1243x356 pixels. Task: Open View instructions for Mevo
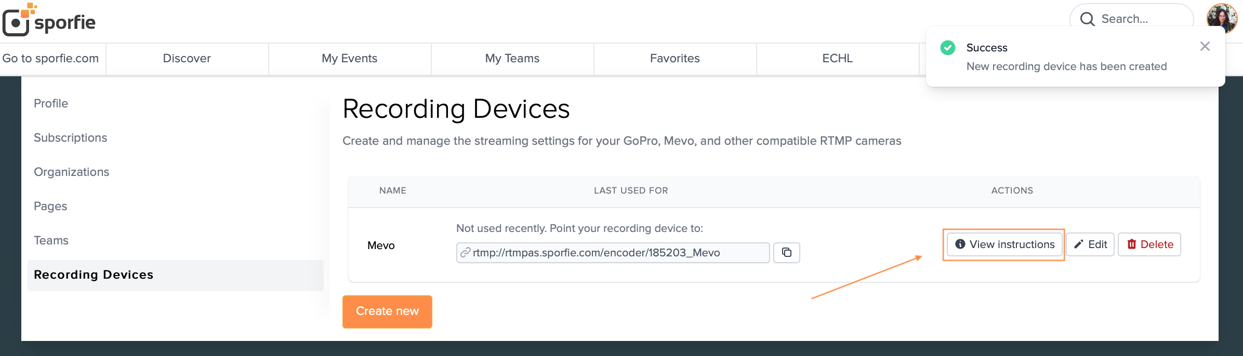click(x=1004, y=244)
